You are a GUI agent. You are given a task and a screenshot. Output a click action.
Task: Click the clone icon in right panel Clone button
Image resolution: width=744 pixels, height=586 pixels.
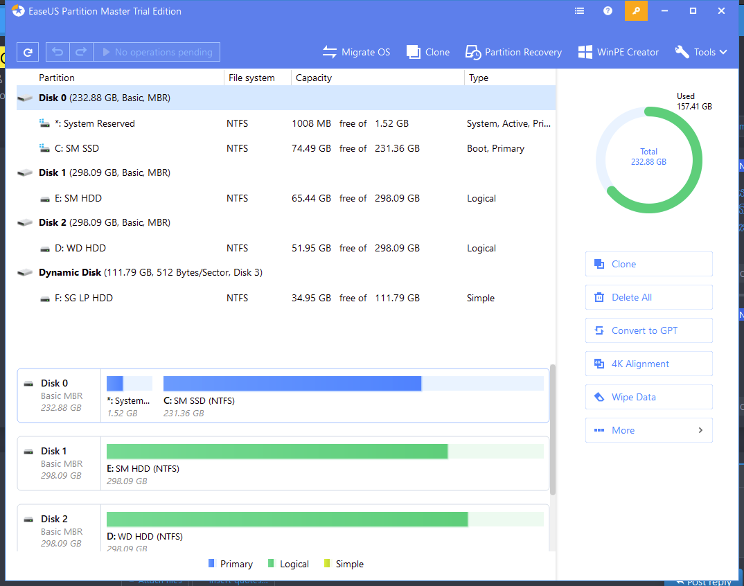(599, 264)
